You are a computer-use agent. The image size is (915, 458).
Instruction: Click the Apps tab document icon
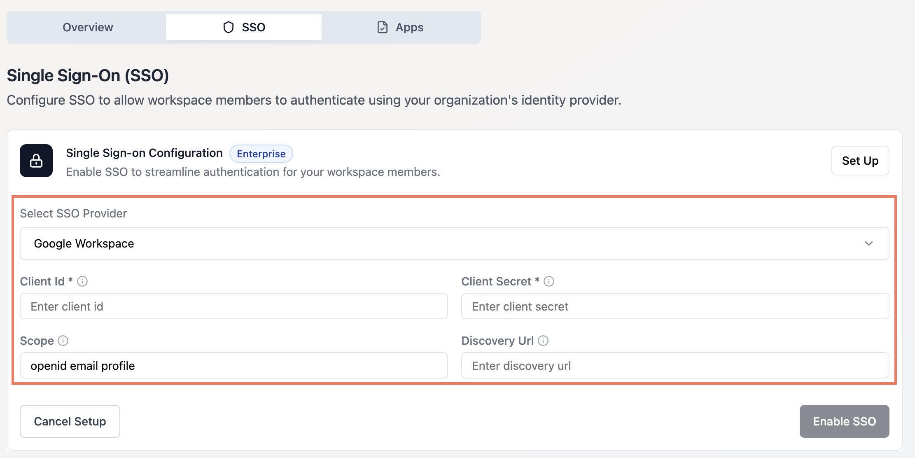(383, 27)
